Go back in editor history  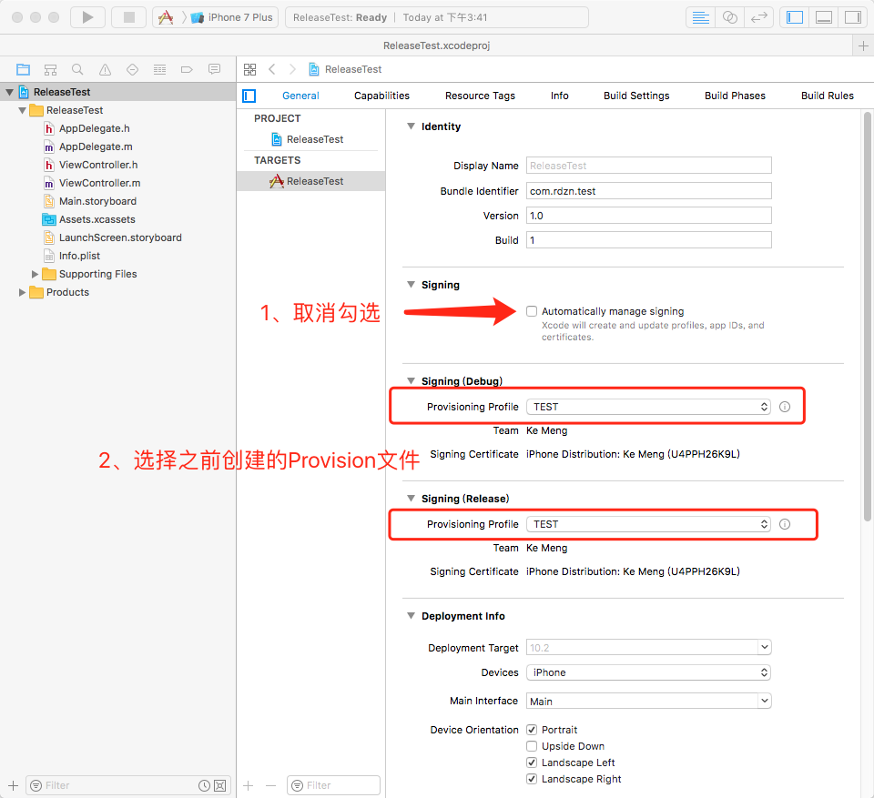[272, 69]
